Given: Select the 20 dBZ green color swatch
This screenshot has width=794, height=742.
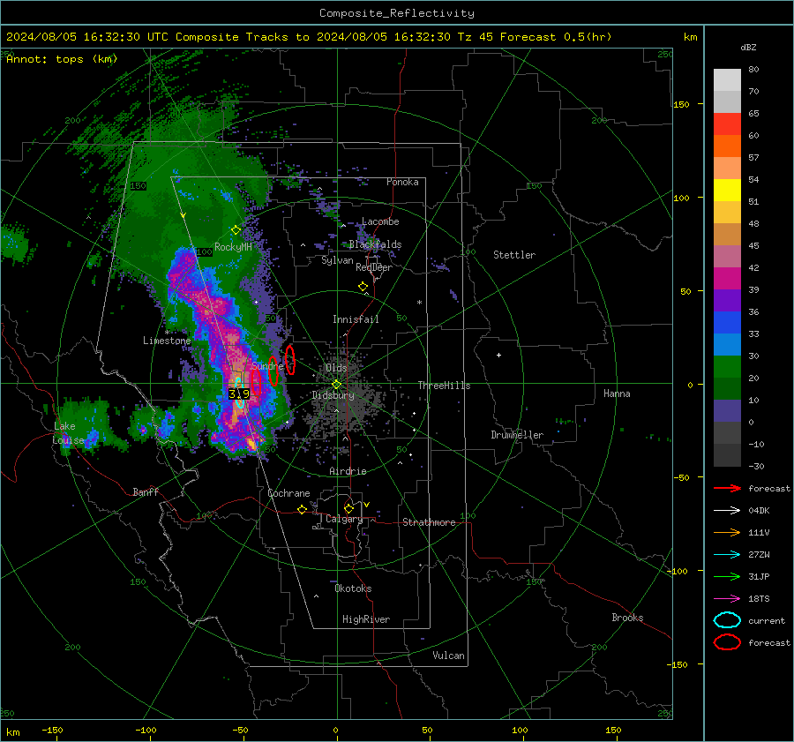Looking at the screenshot, I should [x=727, y=389].
